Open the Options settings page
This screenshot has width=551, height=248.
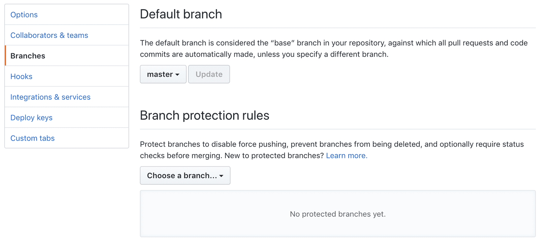24,14
